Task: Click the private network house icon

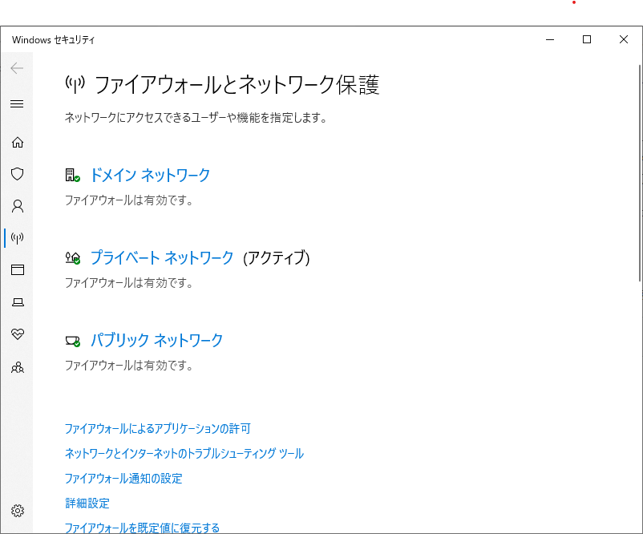Action: 73,257
